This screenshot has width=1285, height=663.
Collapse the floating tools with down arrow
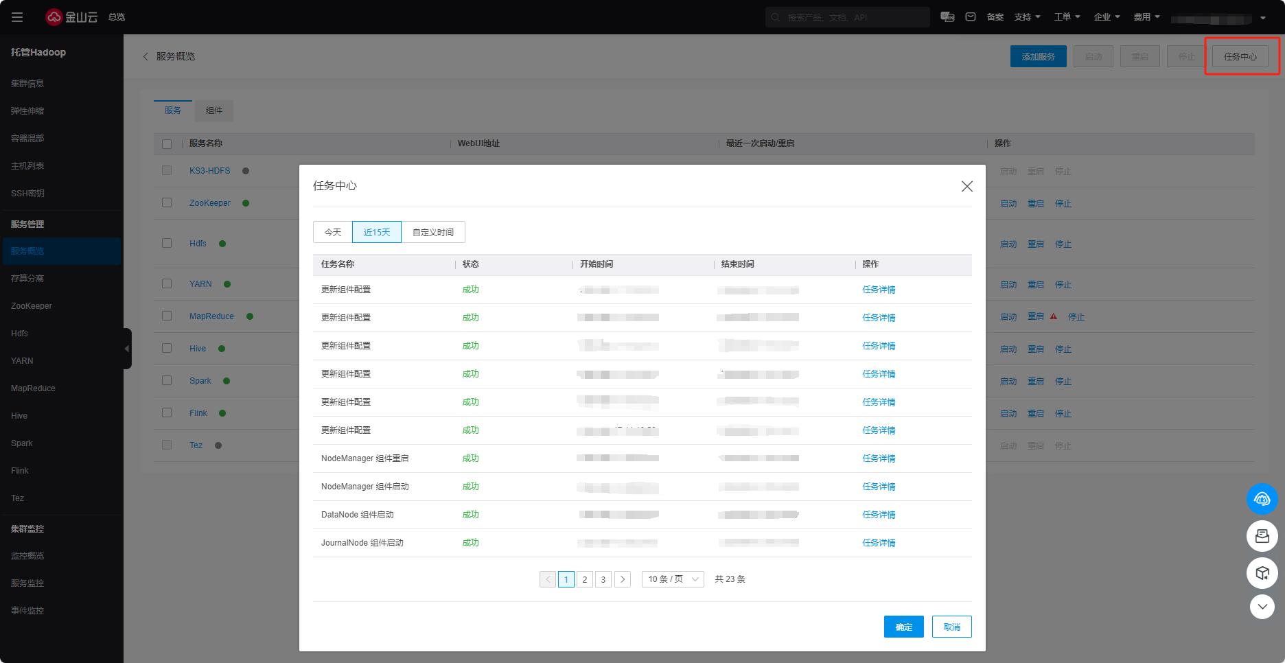click(x=1262, y=607)
